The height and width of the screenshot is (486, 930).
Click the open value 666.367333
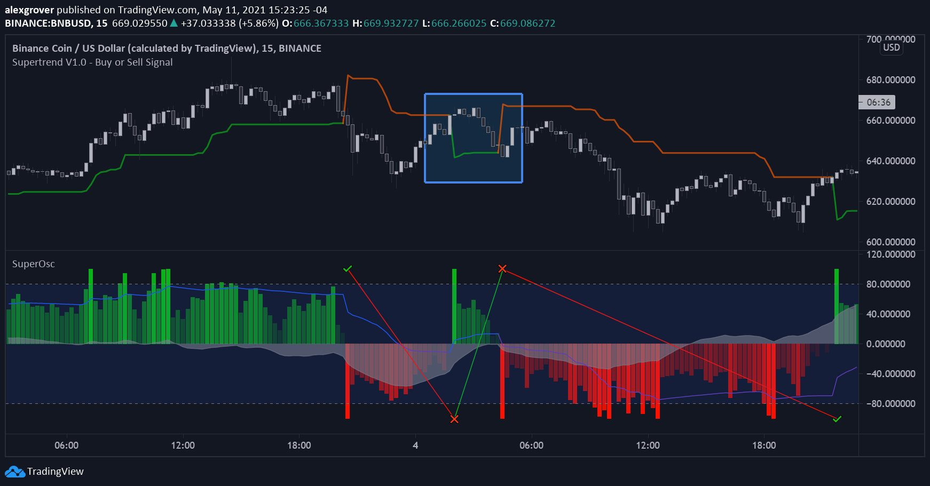(x=321, y=23)
